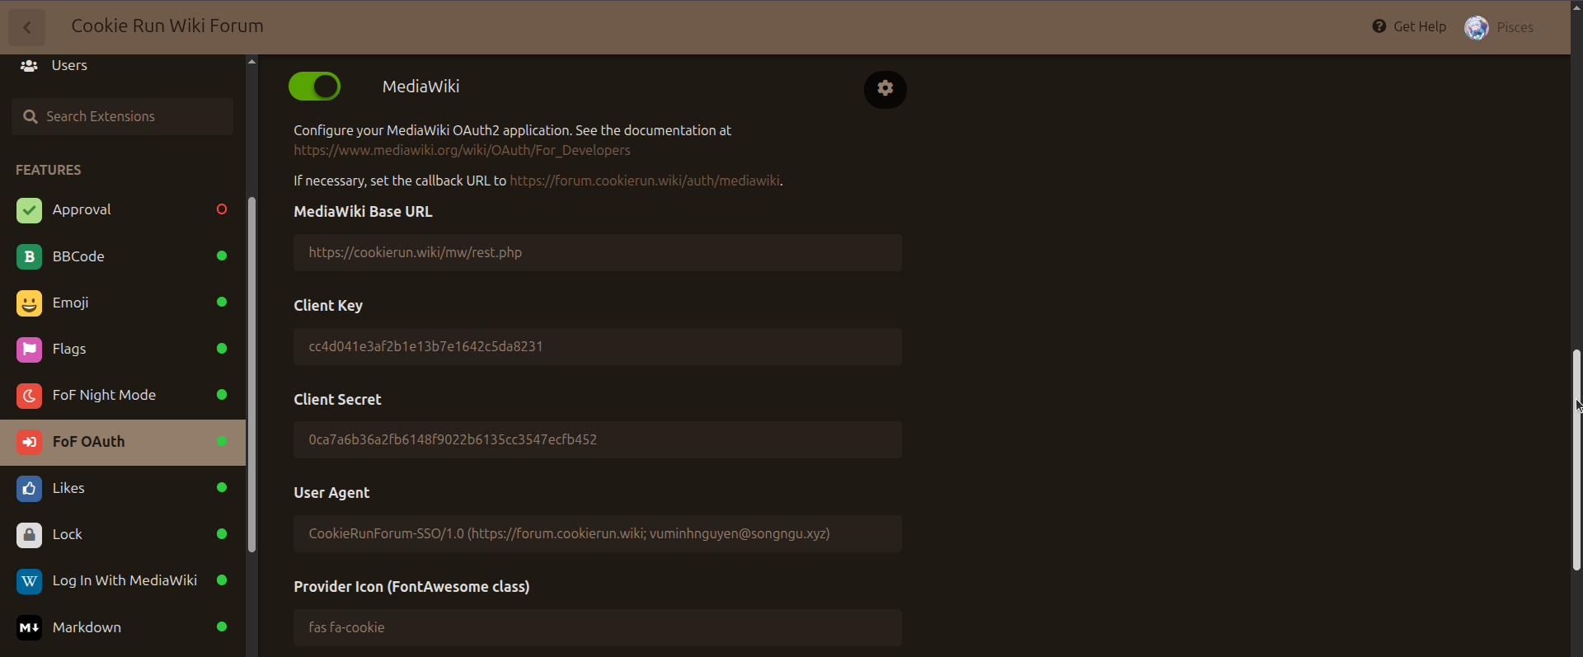The width and height of the screenshot is (1583, 657).
Task: Click into the Client Secret field
Action: [598, 439]
